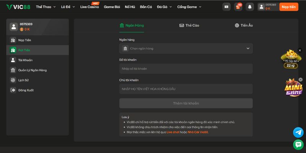Close the Mini Game floating widget

300,80
